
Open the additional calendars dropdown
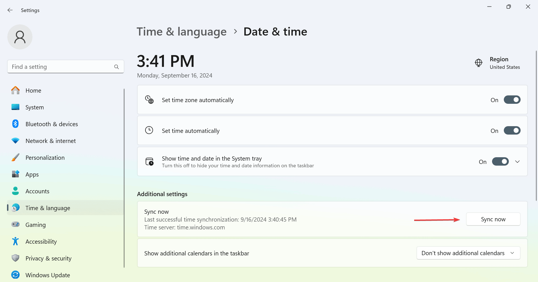click(468, 253)
